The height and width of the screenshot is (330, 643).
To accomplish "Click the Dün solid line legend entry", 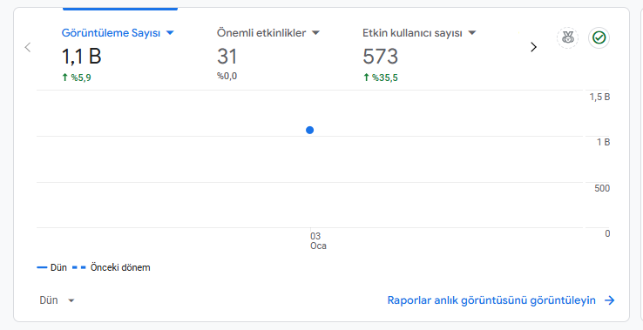I will (52, 267).
